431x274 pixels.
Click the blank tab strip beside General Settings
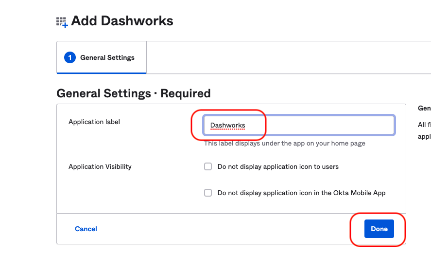tap(287, 57)
